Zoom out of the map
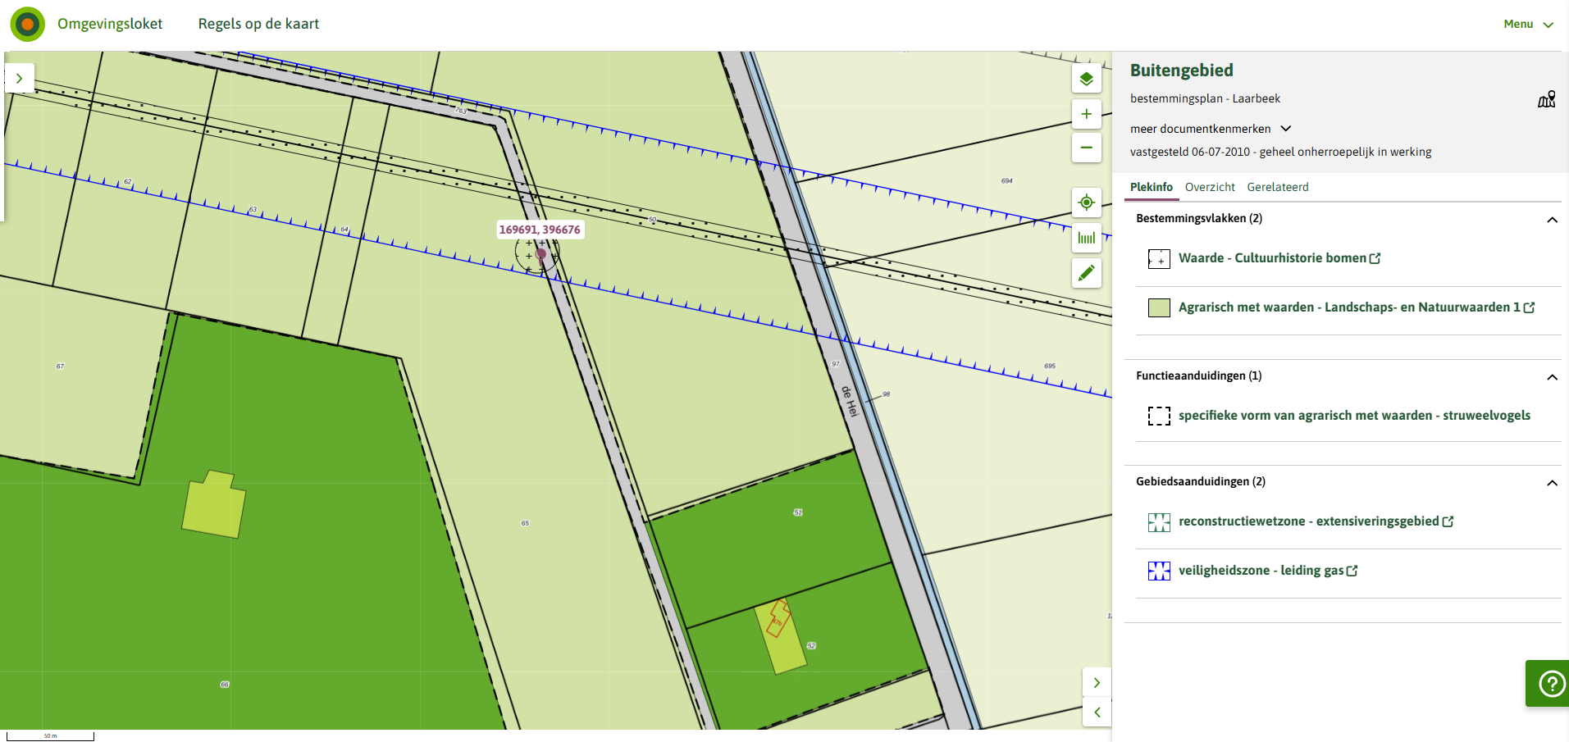The width and height of the screenshot is (1569, 742). [x=1086, y=148]
